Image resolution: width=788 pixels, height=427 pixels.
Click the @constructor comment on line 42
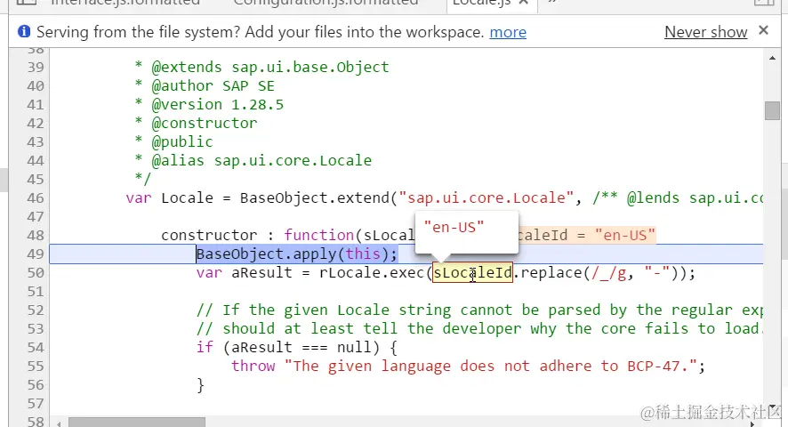[x=204, y=124]
